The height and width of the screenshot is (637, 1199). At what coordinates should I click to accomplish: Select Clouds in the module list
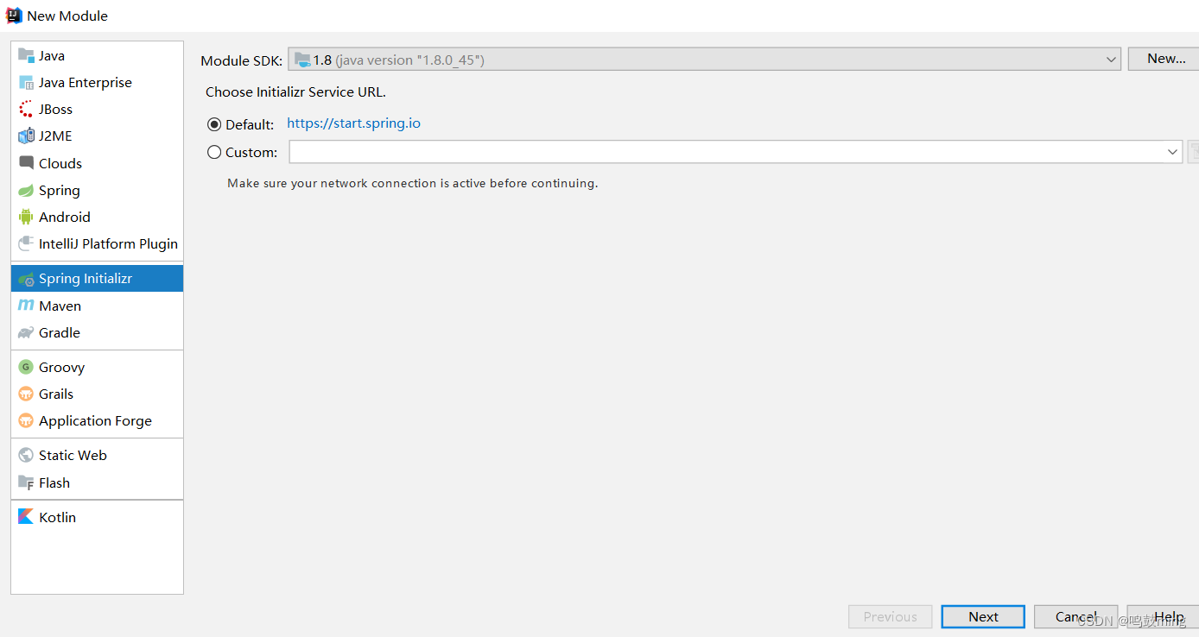click(97, 163)
